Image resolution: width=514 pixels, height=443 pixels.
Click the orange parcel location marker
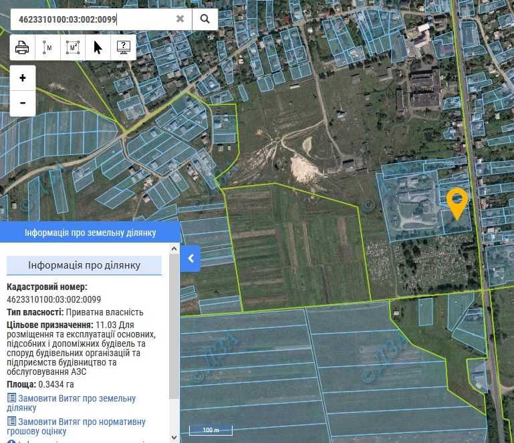[x=457, y=203]
